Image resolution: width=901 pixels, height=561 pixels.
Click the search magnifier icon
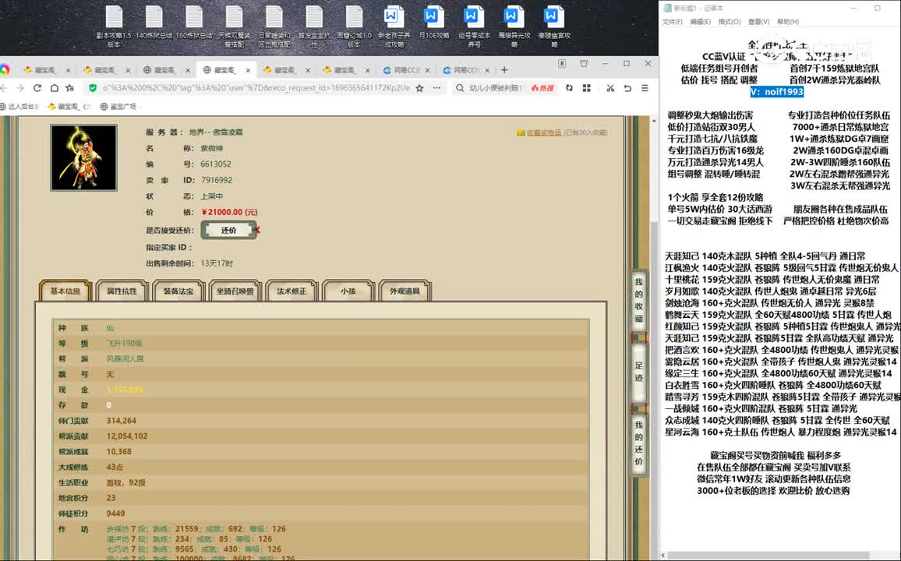[460, 88]
